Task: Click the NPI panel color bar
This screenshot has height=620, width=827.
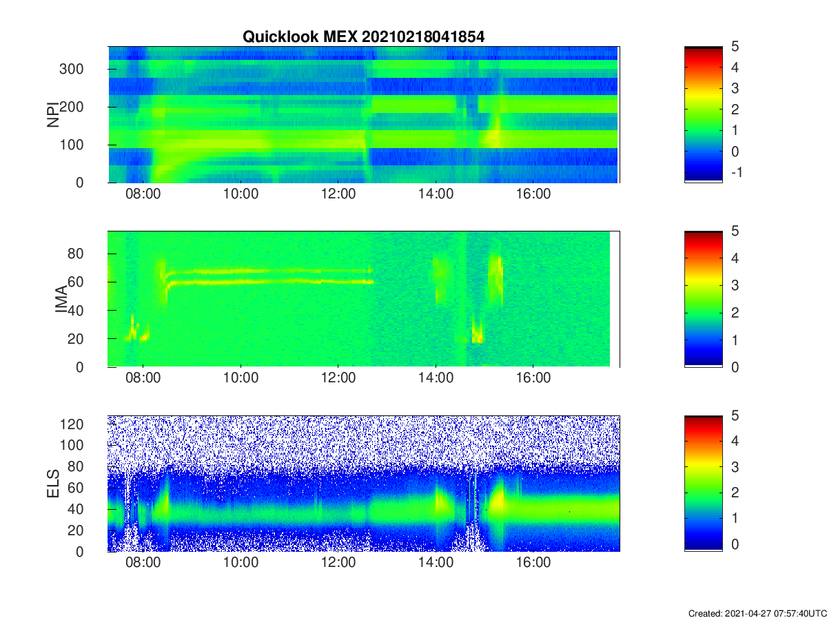Action: [x=704, y=114]
